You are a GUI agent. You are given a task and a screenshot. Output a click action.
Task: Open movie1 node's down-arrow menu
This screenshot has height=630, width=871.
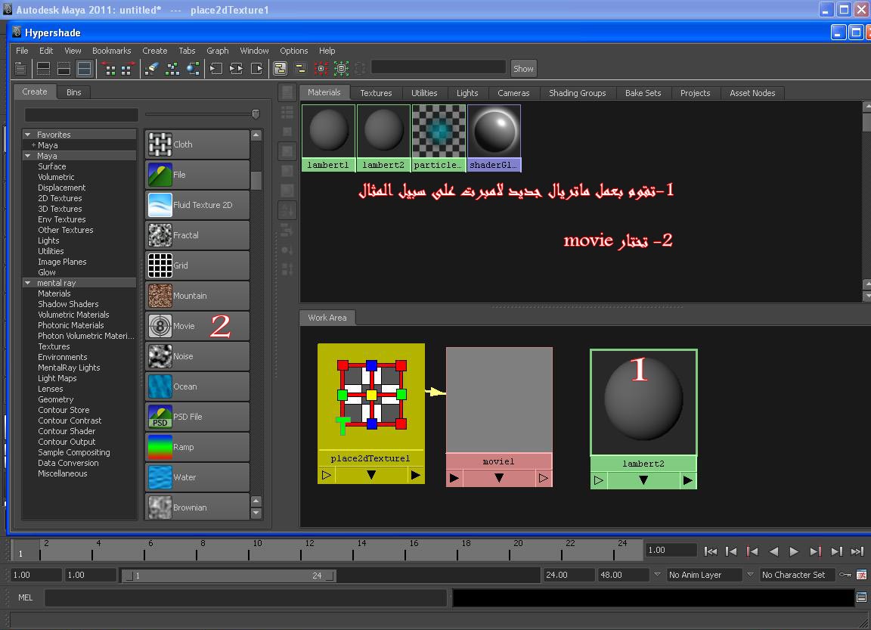[499, 478]
